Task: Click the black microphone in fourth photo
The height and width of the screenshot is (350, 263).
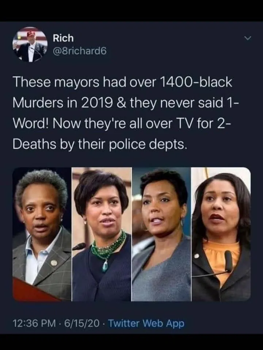Action: click(228, 260)
